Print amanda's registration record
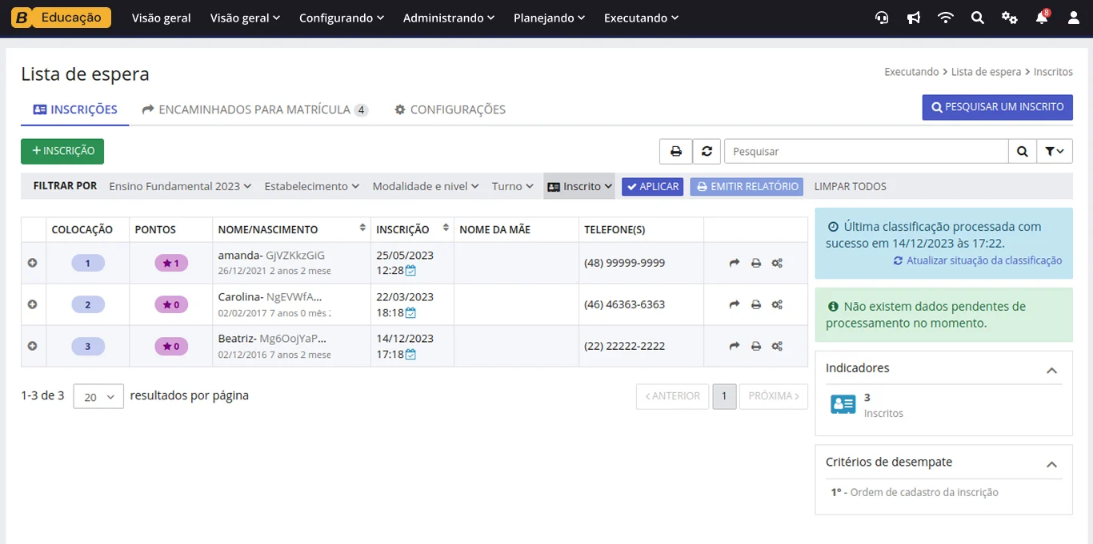1093x544 pixels. [x=756, y=263]
